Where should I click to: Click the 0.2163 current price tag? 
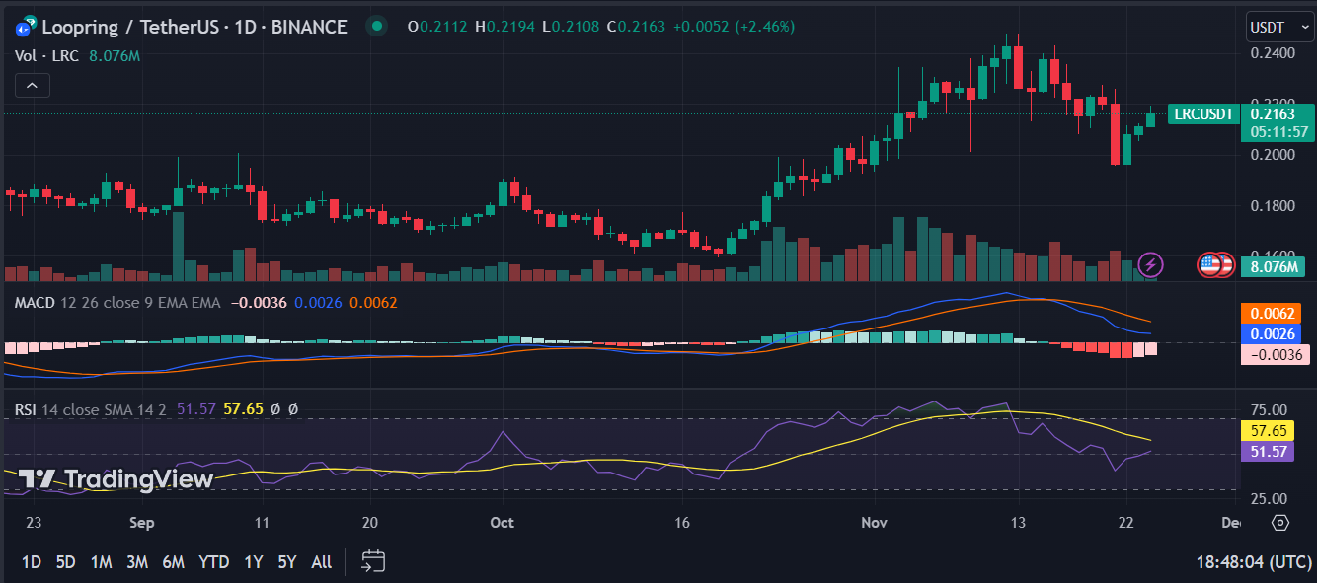click(1275, 114)
